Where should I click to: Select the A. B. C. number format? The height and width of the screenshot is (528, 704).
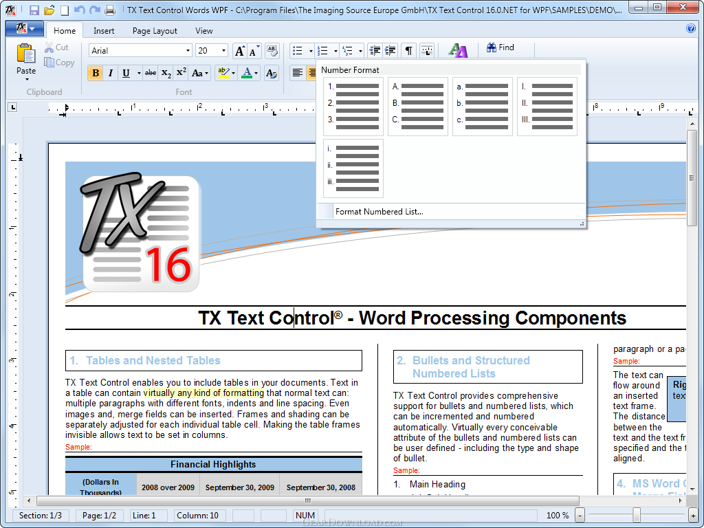tap(418, 107)
